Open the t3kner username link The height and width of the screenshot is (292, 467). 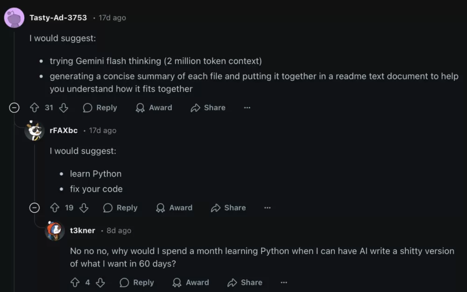coord(83,231)
